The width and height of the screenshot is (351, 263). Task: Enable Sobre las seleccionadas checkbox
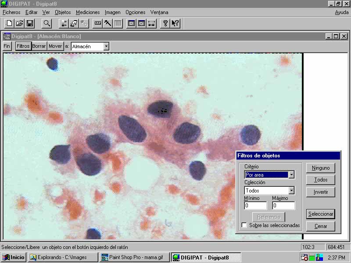point(244,225)
